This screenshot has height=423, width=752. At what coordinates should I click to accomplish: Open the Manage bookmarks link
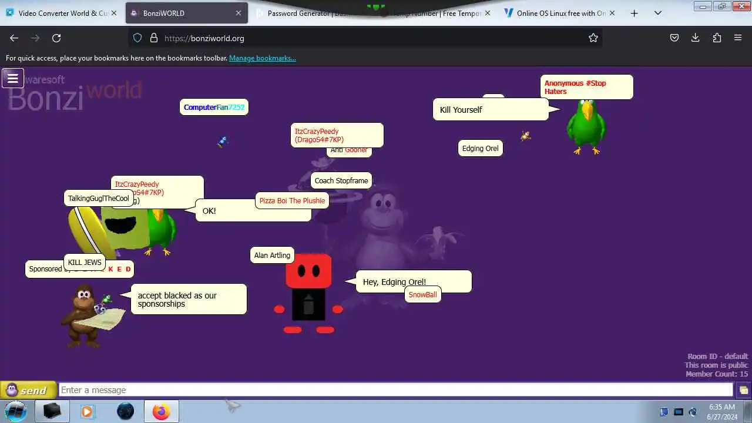(x=263, y=58)
